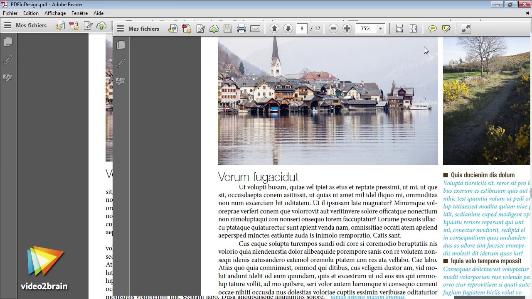Click the fit-width scrolling mode icon
532x299 pixels.
[399, 29]
